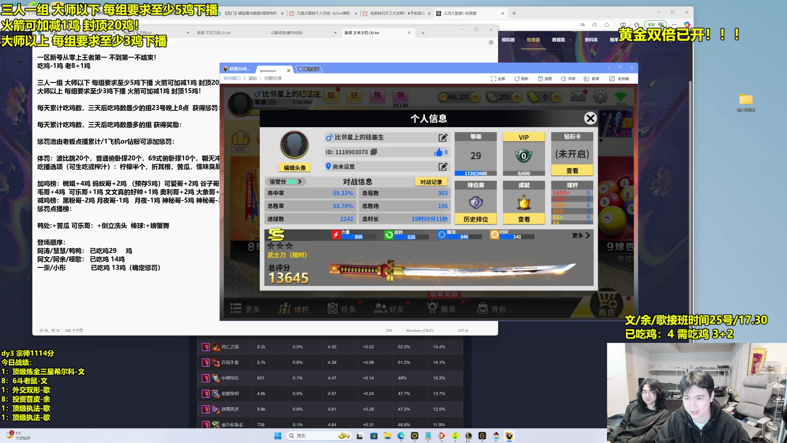Viewport: 787px width, 443px height.
Task: Click the 旋转 spin stat icon
Action: 389,235
